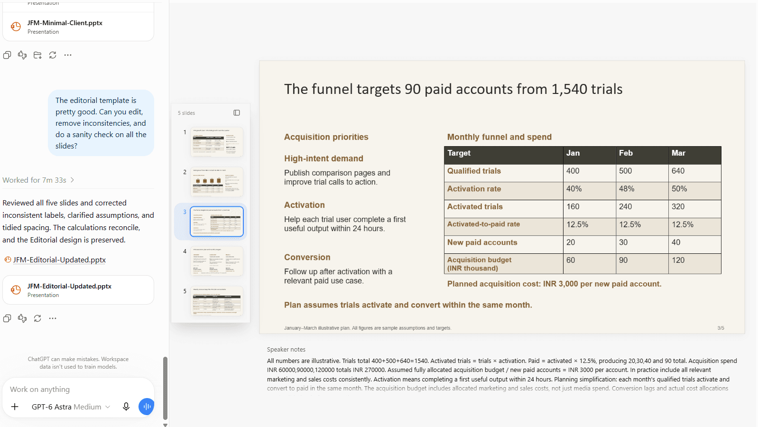Click the Acquisition budget Mar value 120
This screenshot has height=427, width=758.
[678, 260]
